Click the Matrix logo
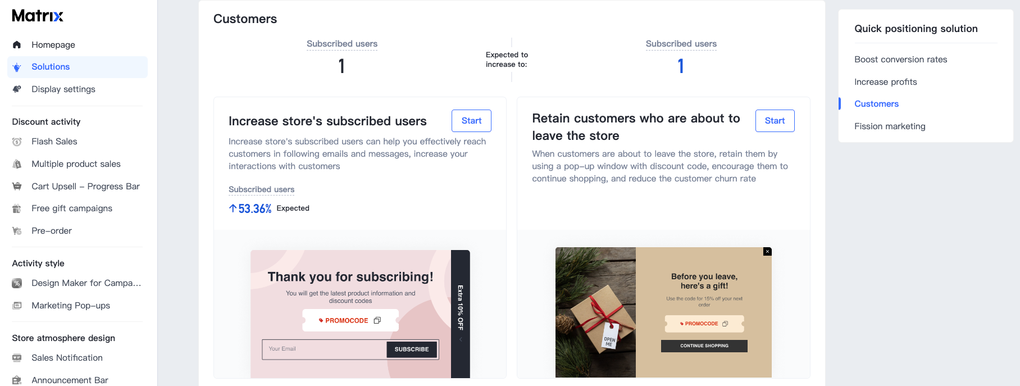This screenshot has height=386, width=1020. tap(38, 16)
